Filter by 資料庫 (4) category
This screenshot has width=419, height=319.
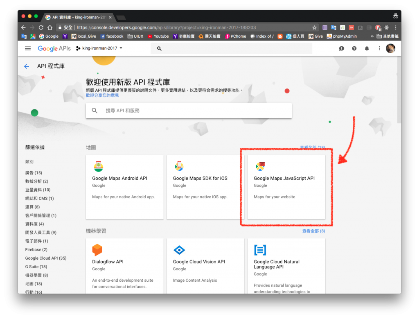click(x=34, y=224)
